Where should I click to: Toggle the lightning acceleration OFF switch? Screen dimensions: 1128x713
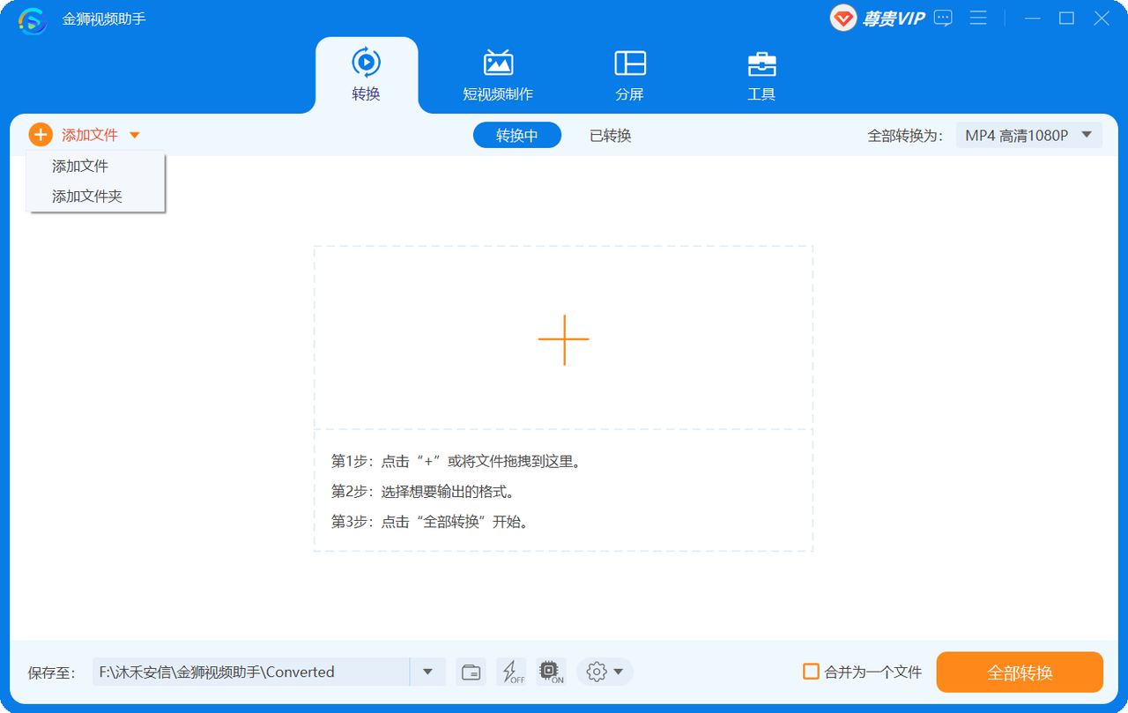coord(511,672)
